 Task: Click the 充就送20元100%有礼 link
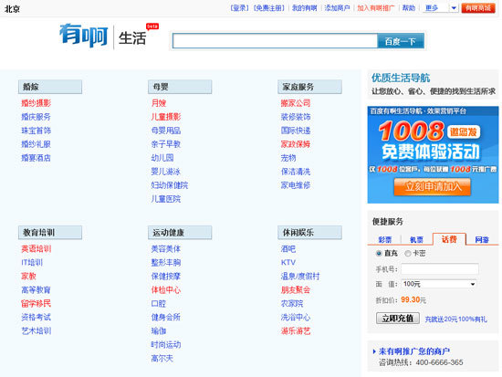455,319
